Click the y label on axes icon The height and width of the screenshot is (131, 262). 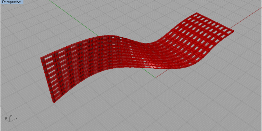[x=6, y=118]
